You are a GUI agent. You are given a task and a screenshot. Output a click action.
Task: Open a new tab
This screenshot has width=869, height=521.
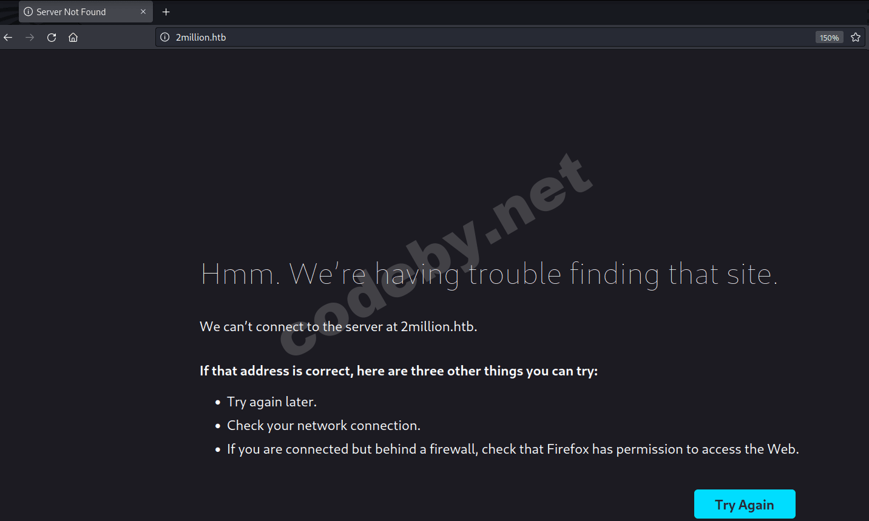pyautogui.click(x=166, y=12)
